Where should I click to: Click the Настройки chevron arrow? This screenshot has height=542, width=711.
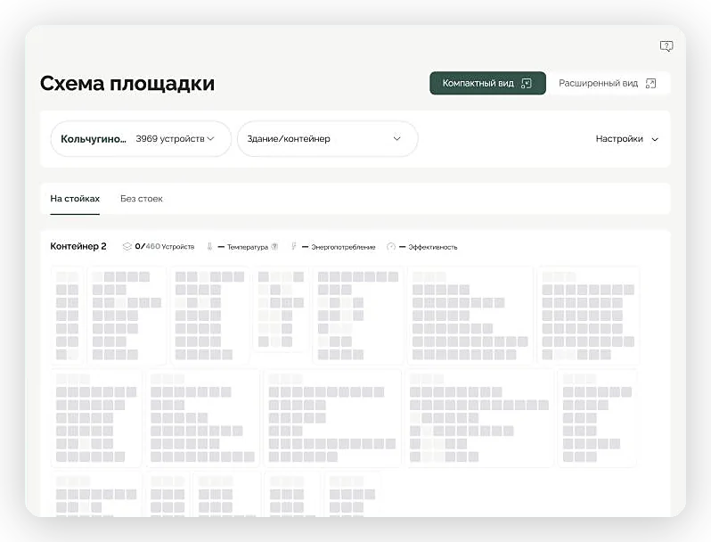coord(655,140)
